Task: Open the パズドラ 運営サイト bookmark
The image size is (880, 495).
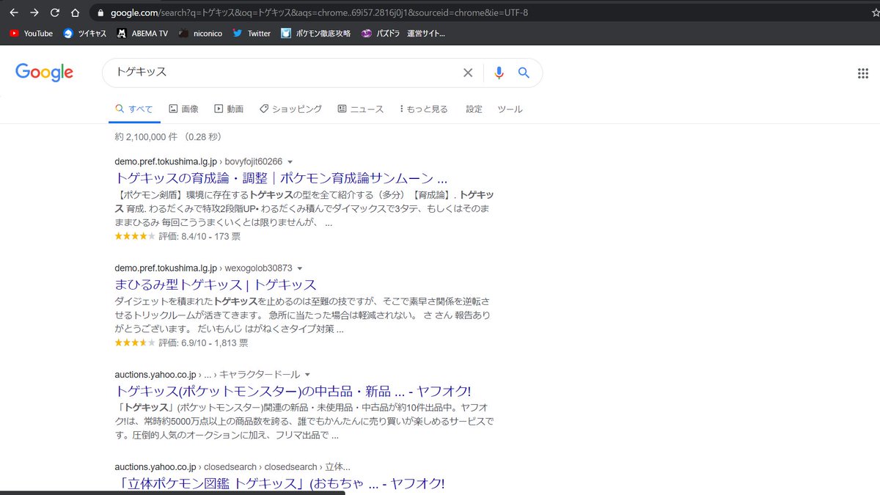Action: click(403, 33)
